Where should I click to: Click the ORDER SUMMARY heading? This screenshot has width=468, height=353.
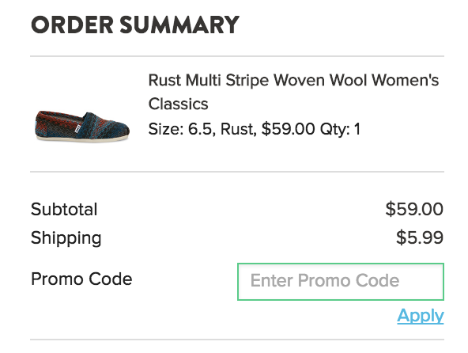tap(135, 25)
